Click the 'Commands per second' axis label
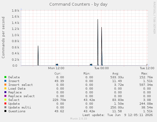The width and height of the screenshot is (157, 122). (3, 37)
